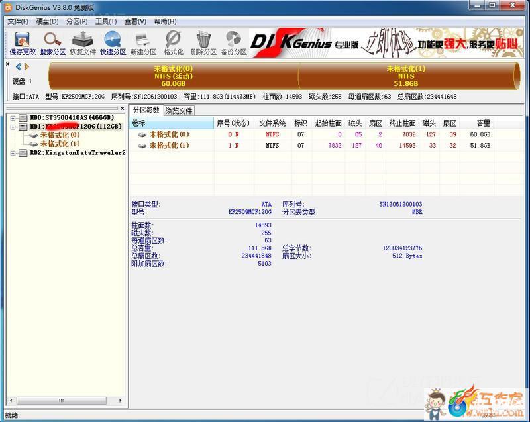Expand the RD2:KingstonDataTraveler2 tree node
The width and height of the screenshot is (530, 422).
[x=13, y=153]
